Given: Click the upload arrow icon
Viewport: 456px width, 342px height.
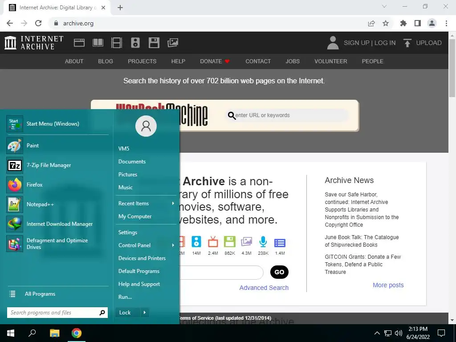Looking at the screenshot, I should click(407, 43).
